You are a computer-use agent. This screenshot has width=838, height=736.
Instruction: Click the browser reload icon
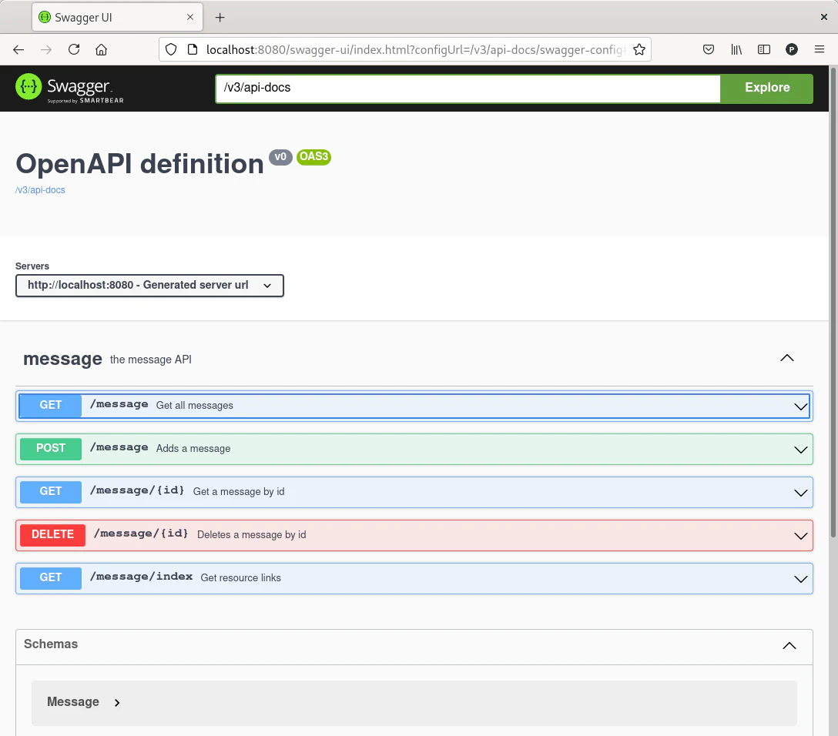[74, 49]
